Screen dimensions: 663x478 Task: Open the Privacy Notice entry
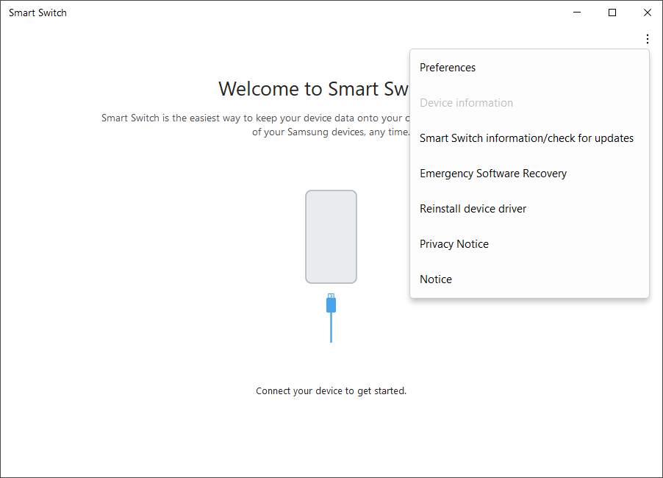tap(454, 244)
